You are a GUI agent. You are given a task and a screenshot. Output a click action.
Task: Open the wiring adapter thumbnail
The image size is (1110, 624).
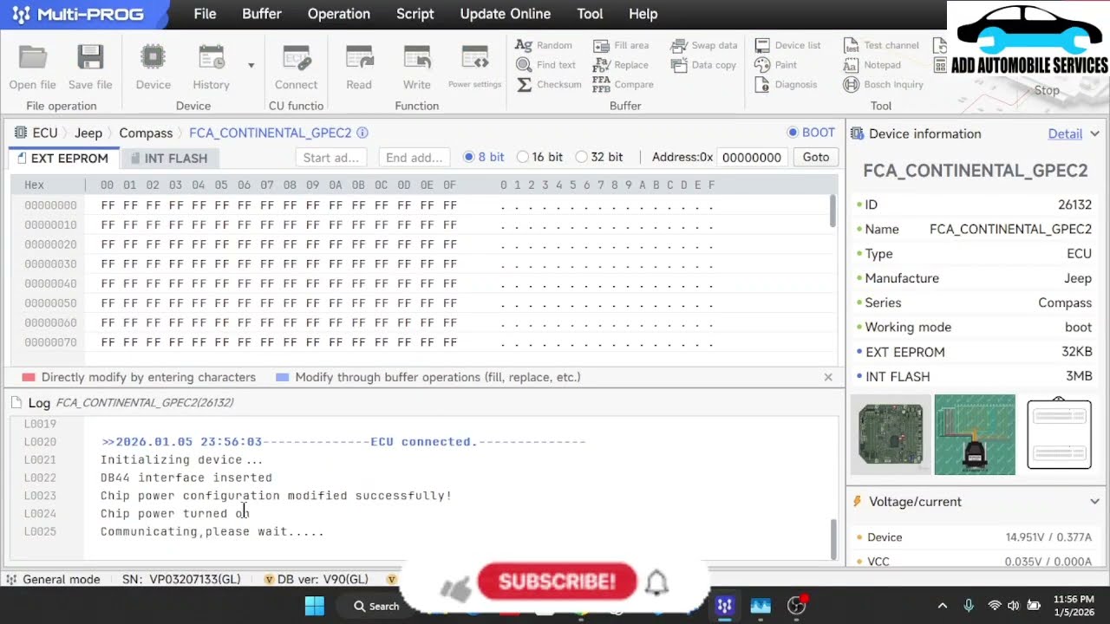pyautogui.click(x=975, y=435)
